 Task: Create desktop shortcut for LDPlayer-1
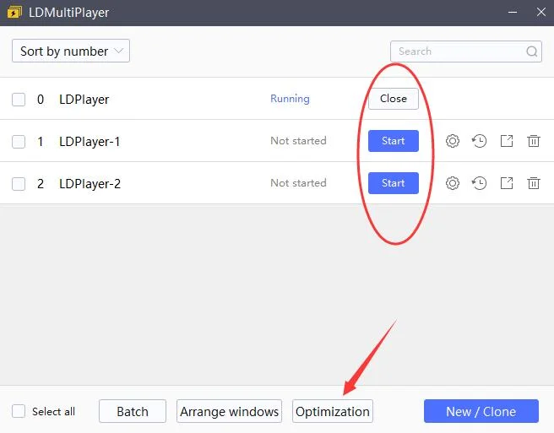pos(507,141)
